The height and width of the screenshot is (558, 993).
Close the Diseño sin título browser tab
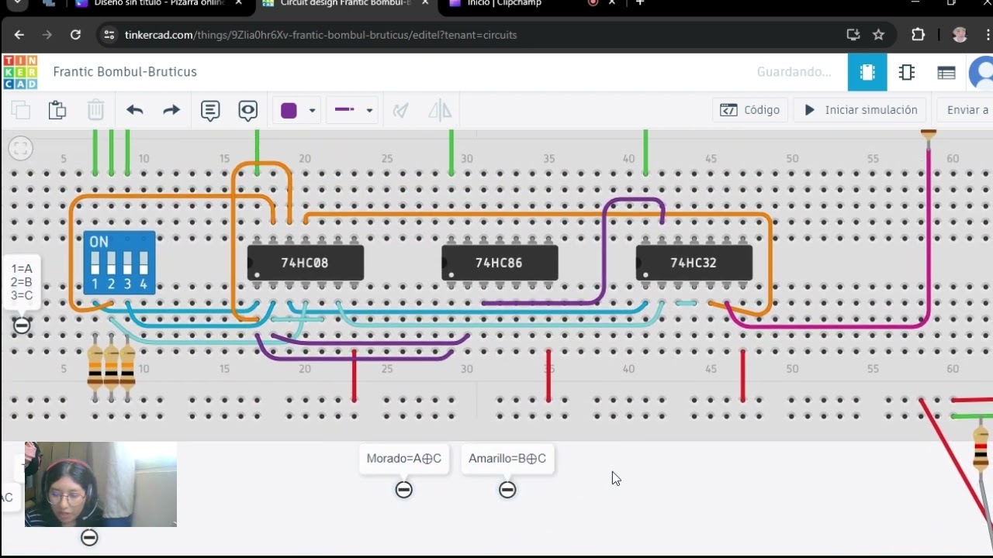239,3
